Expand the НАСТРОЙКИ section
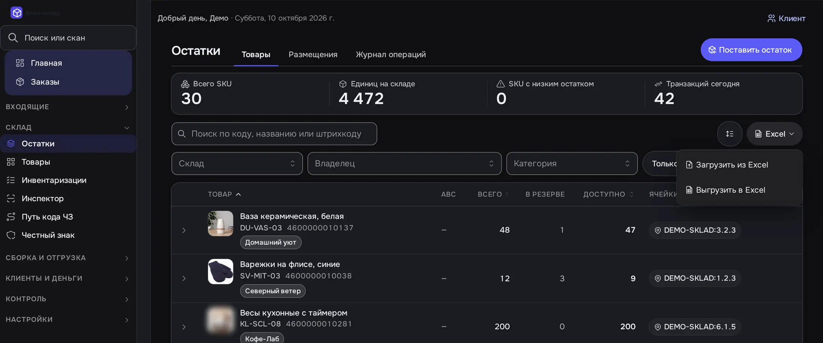 click(x=68, y=320)
